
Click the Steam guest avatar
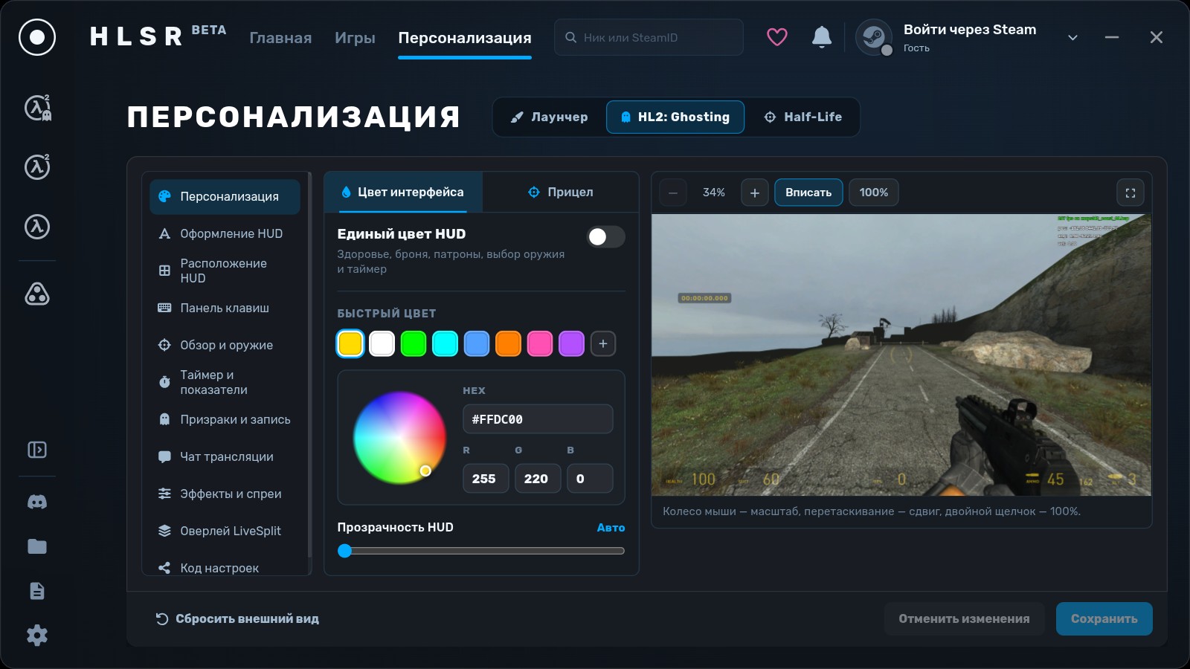click(874, 37)
